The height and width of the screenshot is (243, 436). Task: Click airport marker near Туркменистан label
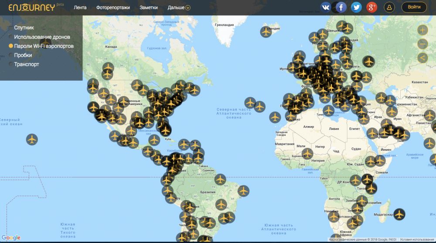click(390, 100)
